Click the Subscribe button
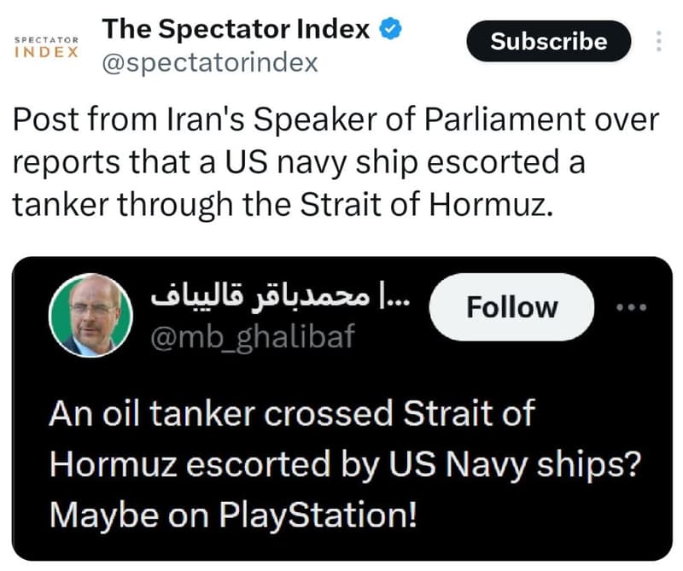 pyautogui.click(x=547, y=41)
